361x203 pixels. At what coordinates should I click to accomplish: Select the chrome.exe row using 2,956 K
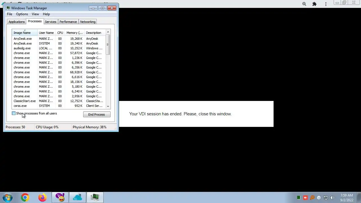59,96
